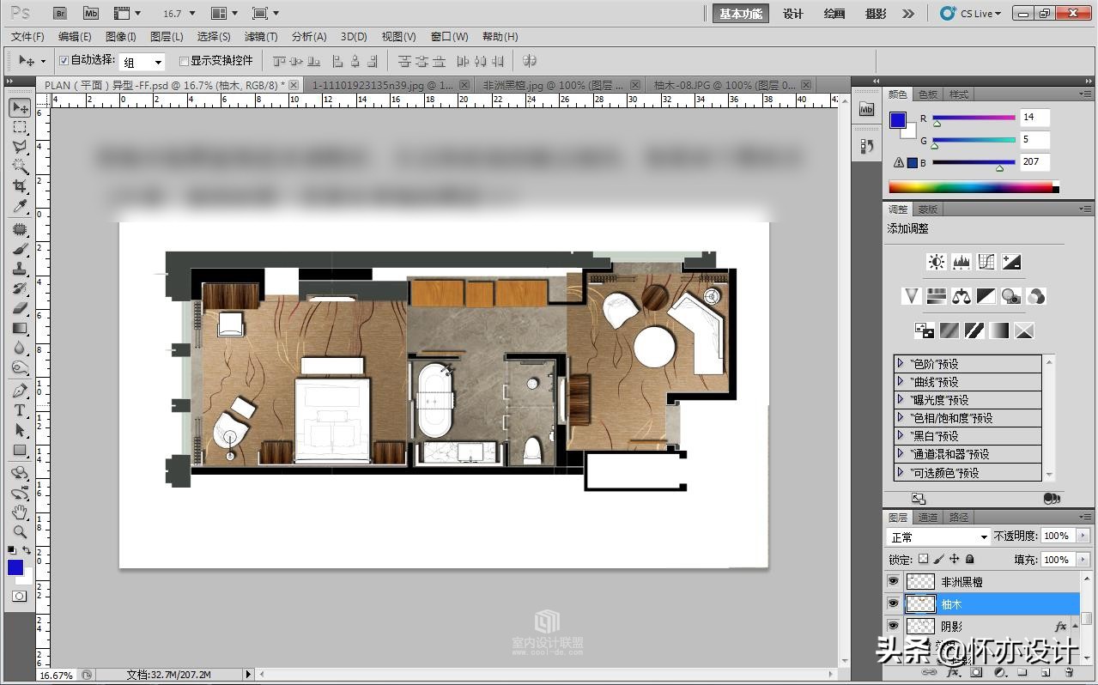1098x685 pixels.
Task: Add a Brightness/Contrast adjustment
Action: point(937,263)
